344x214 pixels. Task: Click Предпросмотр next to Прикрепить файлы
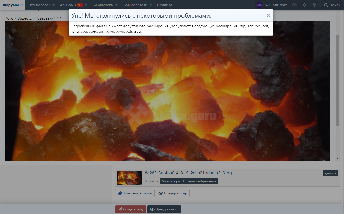click(x=173, y=193)
